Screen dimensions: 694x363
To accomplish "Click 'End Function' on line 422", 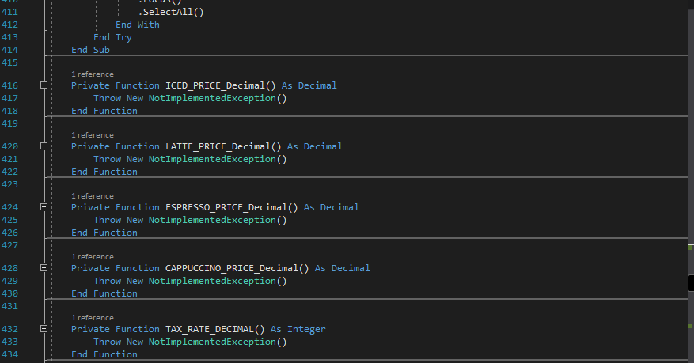I will [104, 172].
